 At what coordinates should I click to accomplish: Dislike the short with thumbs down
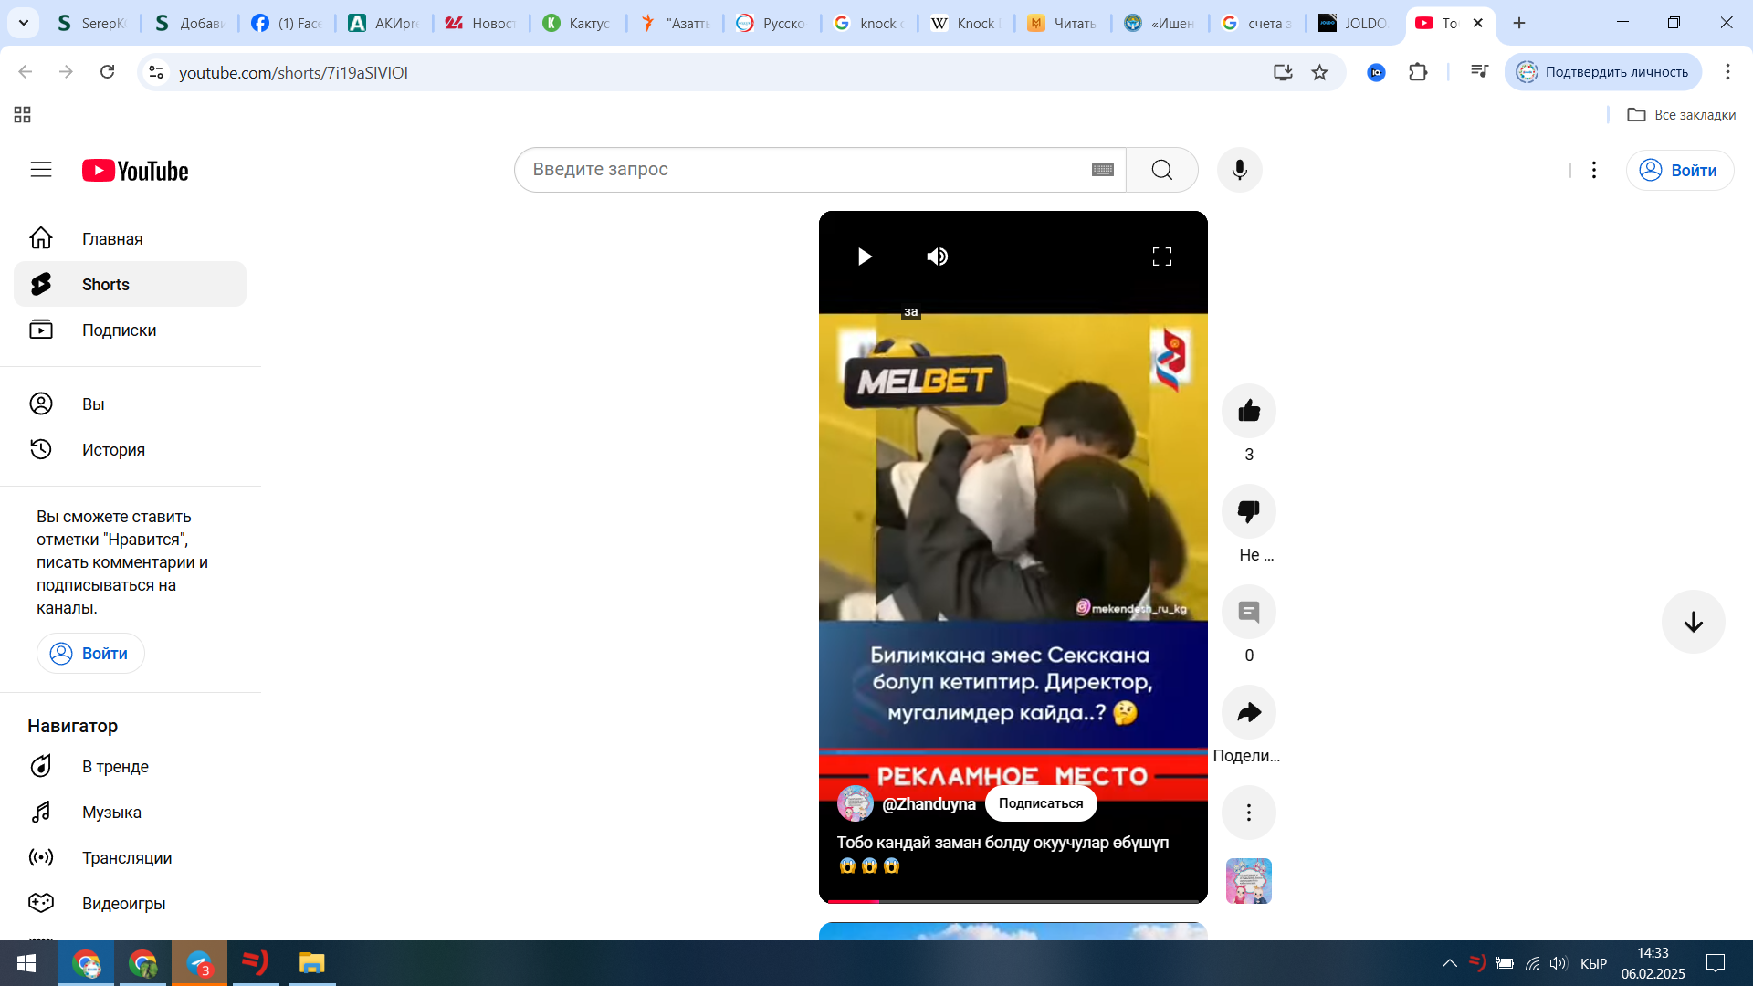pyautogui.click(x=1248, y=511)
